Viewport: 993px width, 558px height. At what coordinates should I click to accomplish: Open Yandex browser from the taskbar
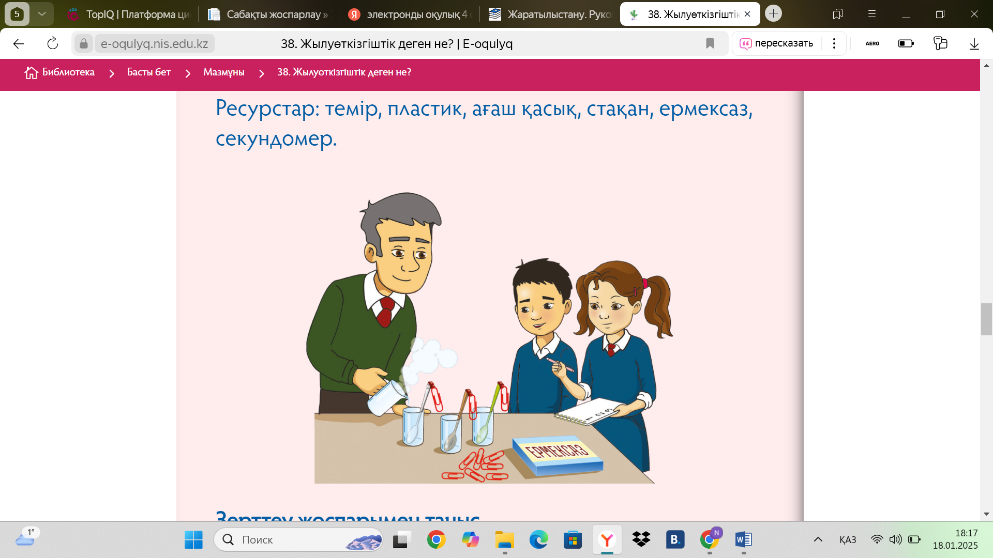pyautogui.click(x=607, y=539)
